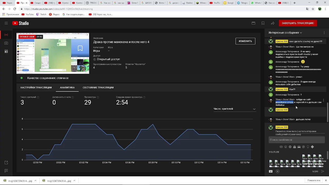Click the Просмотры help icon
Image resolution: width=329 pixels, height=185 pixels.
click(98, 97)
